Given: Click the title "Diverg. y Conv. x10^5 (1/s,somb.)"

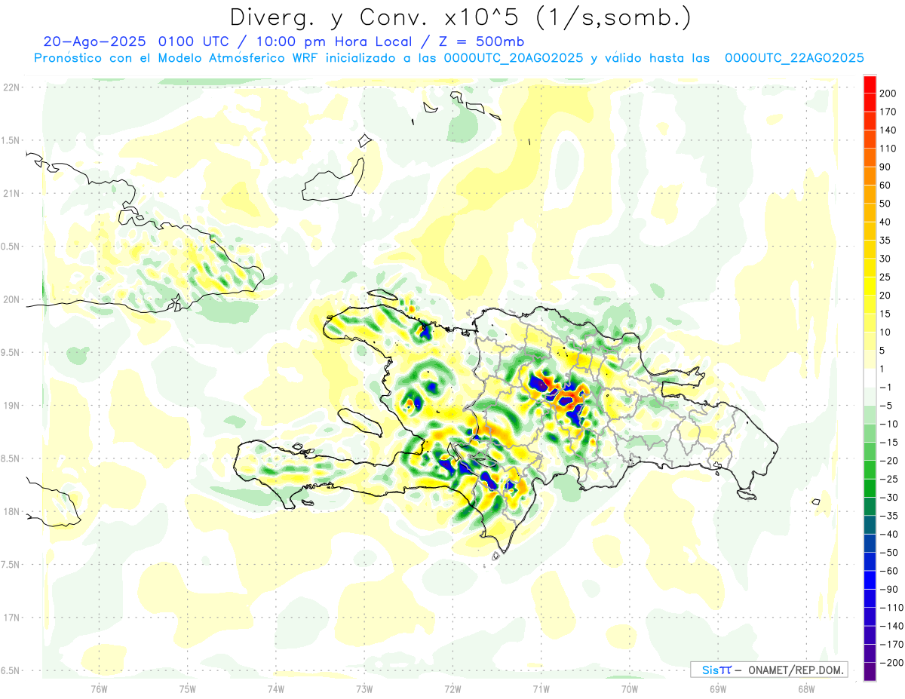Looking at the screenshot, I should click(x=460, y=17).
